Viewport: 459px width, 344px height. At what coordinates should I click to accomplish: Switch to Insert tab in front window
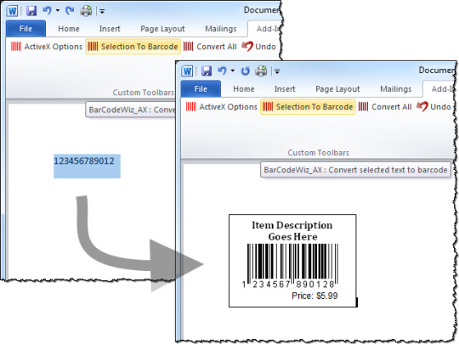[285, 89]
